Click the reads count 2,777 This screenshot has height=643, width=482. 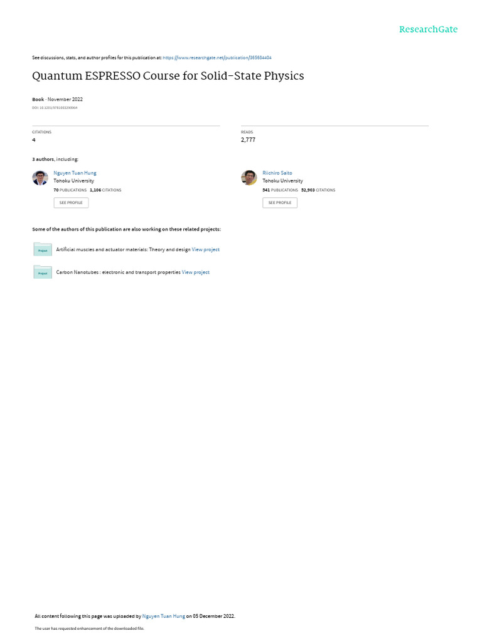(x=249, y=140)
